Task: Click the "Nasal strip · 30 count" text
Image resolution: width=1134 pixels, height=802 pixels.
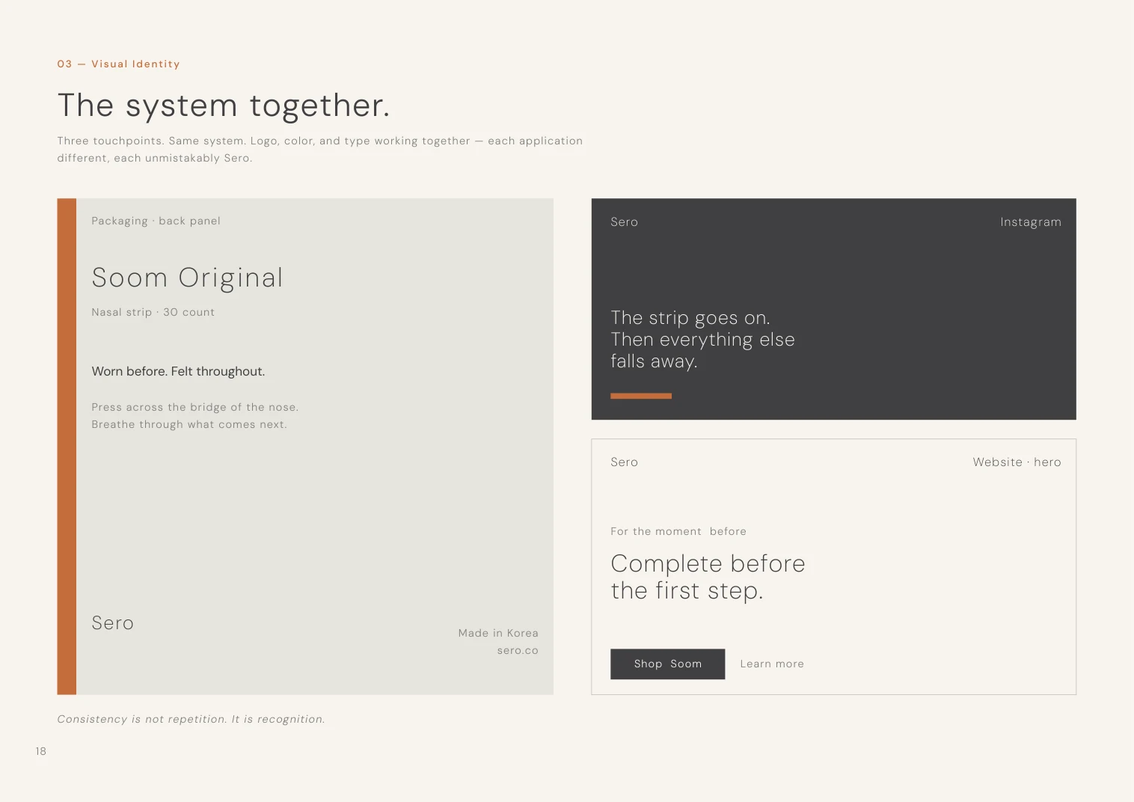Action: (153, 312)
